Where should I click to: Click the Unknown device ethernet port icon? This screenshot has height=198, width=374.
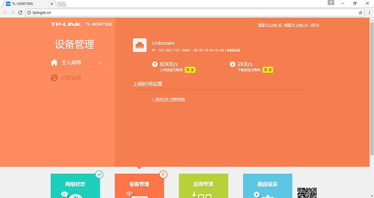pos(139,45)
